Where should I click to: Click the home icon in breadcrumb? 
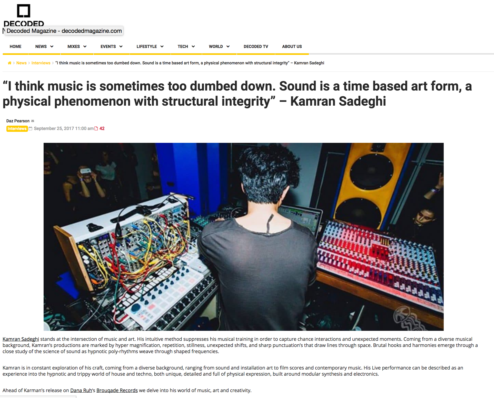pos(9,63)
